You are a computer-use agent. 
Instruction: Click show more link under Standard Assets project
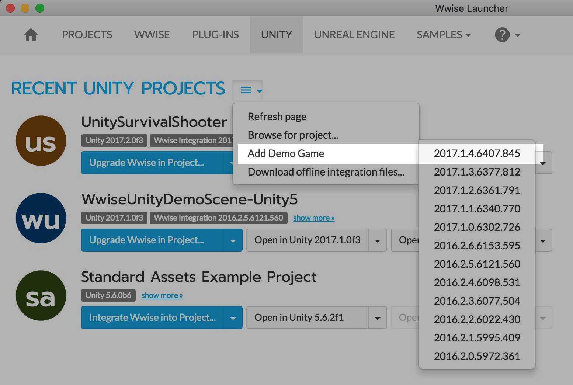point(162,295)
